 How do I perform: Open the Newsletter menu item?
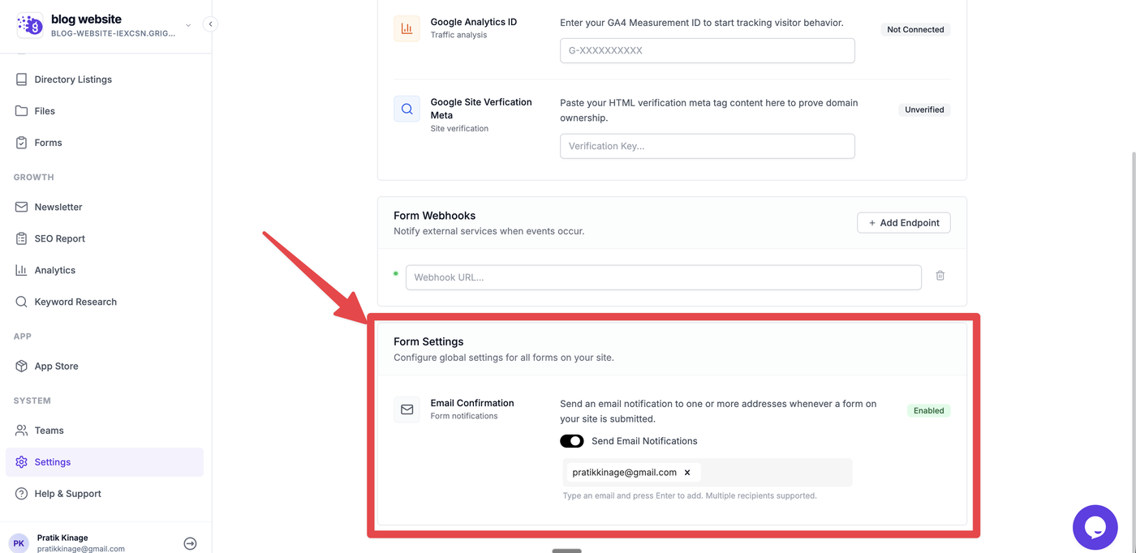tap(58, 207)
